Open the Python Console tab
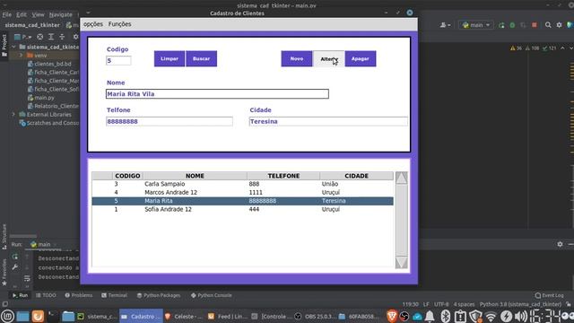Screen dimensions: 574x323 pyautogui.click(x=212, y=295)
